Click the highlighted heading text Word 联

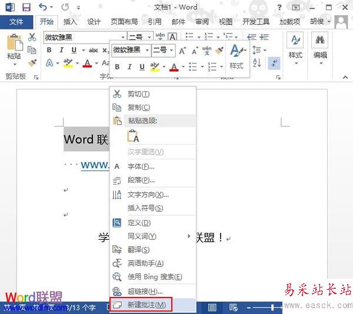[x=86, y=139]
